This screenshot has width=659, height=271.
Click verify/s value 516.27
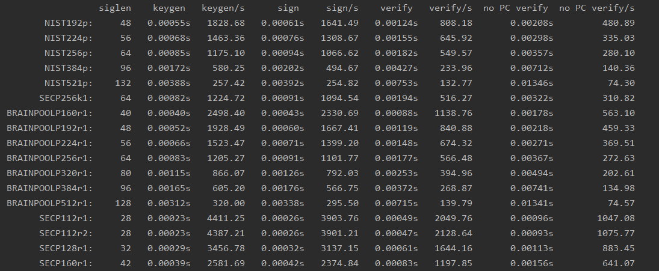[x=456, y=98]
